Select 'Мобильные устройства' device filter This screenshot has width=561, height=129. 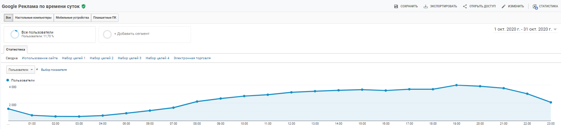(72, 18)
